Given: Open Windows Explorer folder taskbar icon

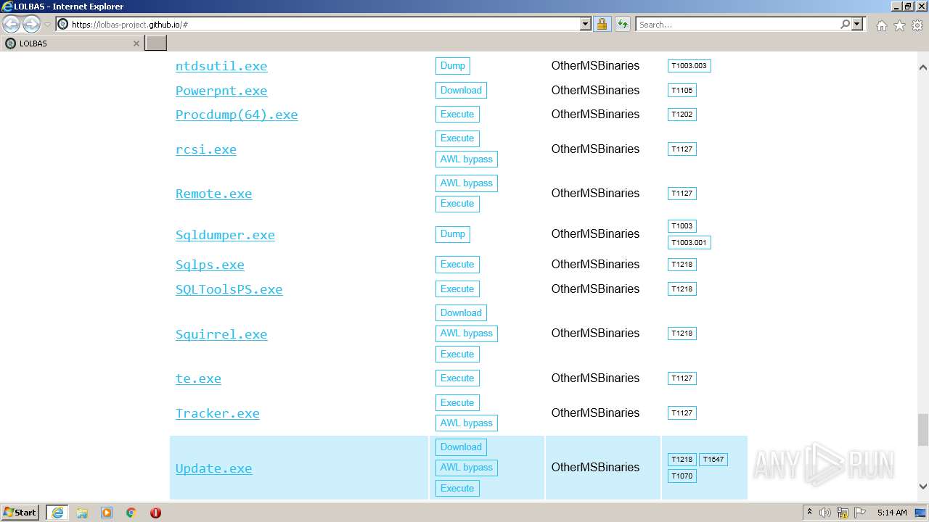Looking at the screenshot, I should point(82,513).
